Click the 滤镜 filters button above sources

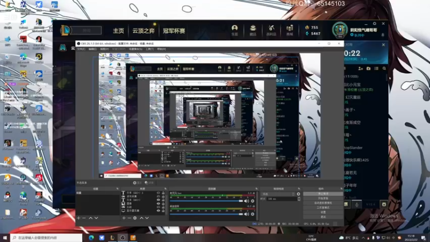coord(149,183)
